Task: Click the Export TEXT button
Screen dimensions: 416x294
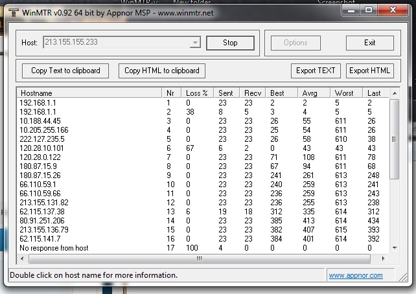Action: click(x=316, y=71)
